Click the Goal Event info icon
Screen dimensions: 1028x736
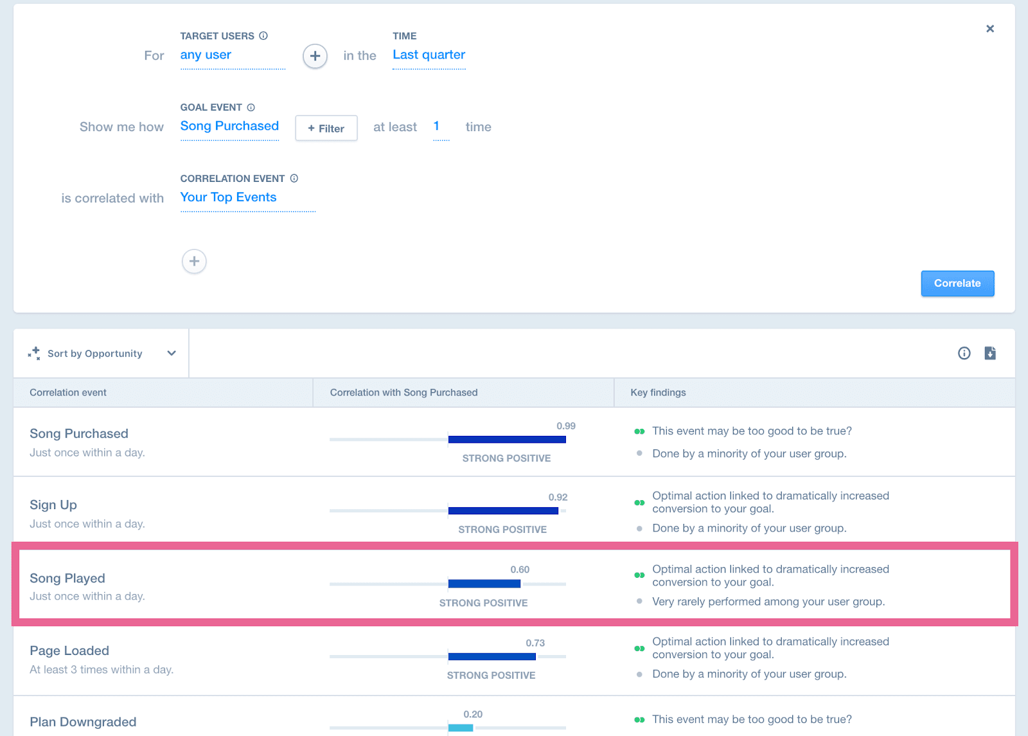point(251,107)
